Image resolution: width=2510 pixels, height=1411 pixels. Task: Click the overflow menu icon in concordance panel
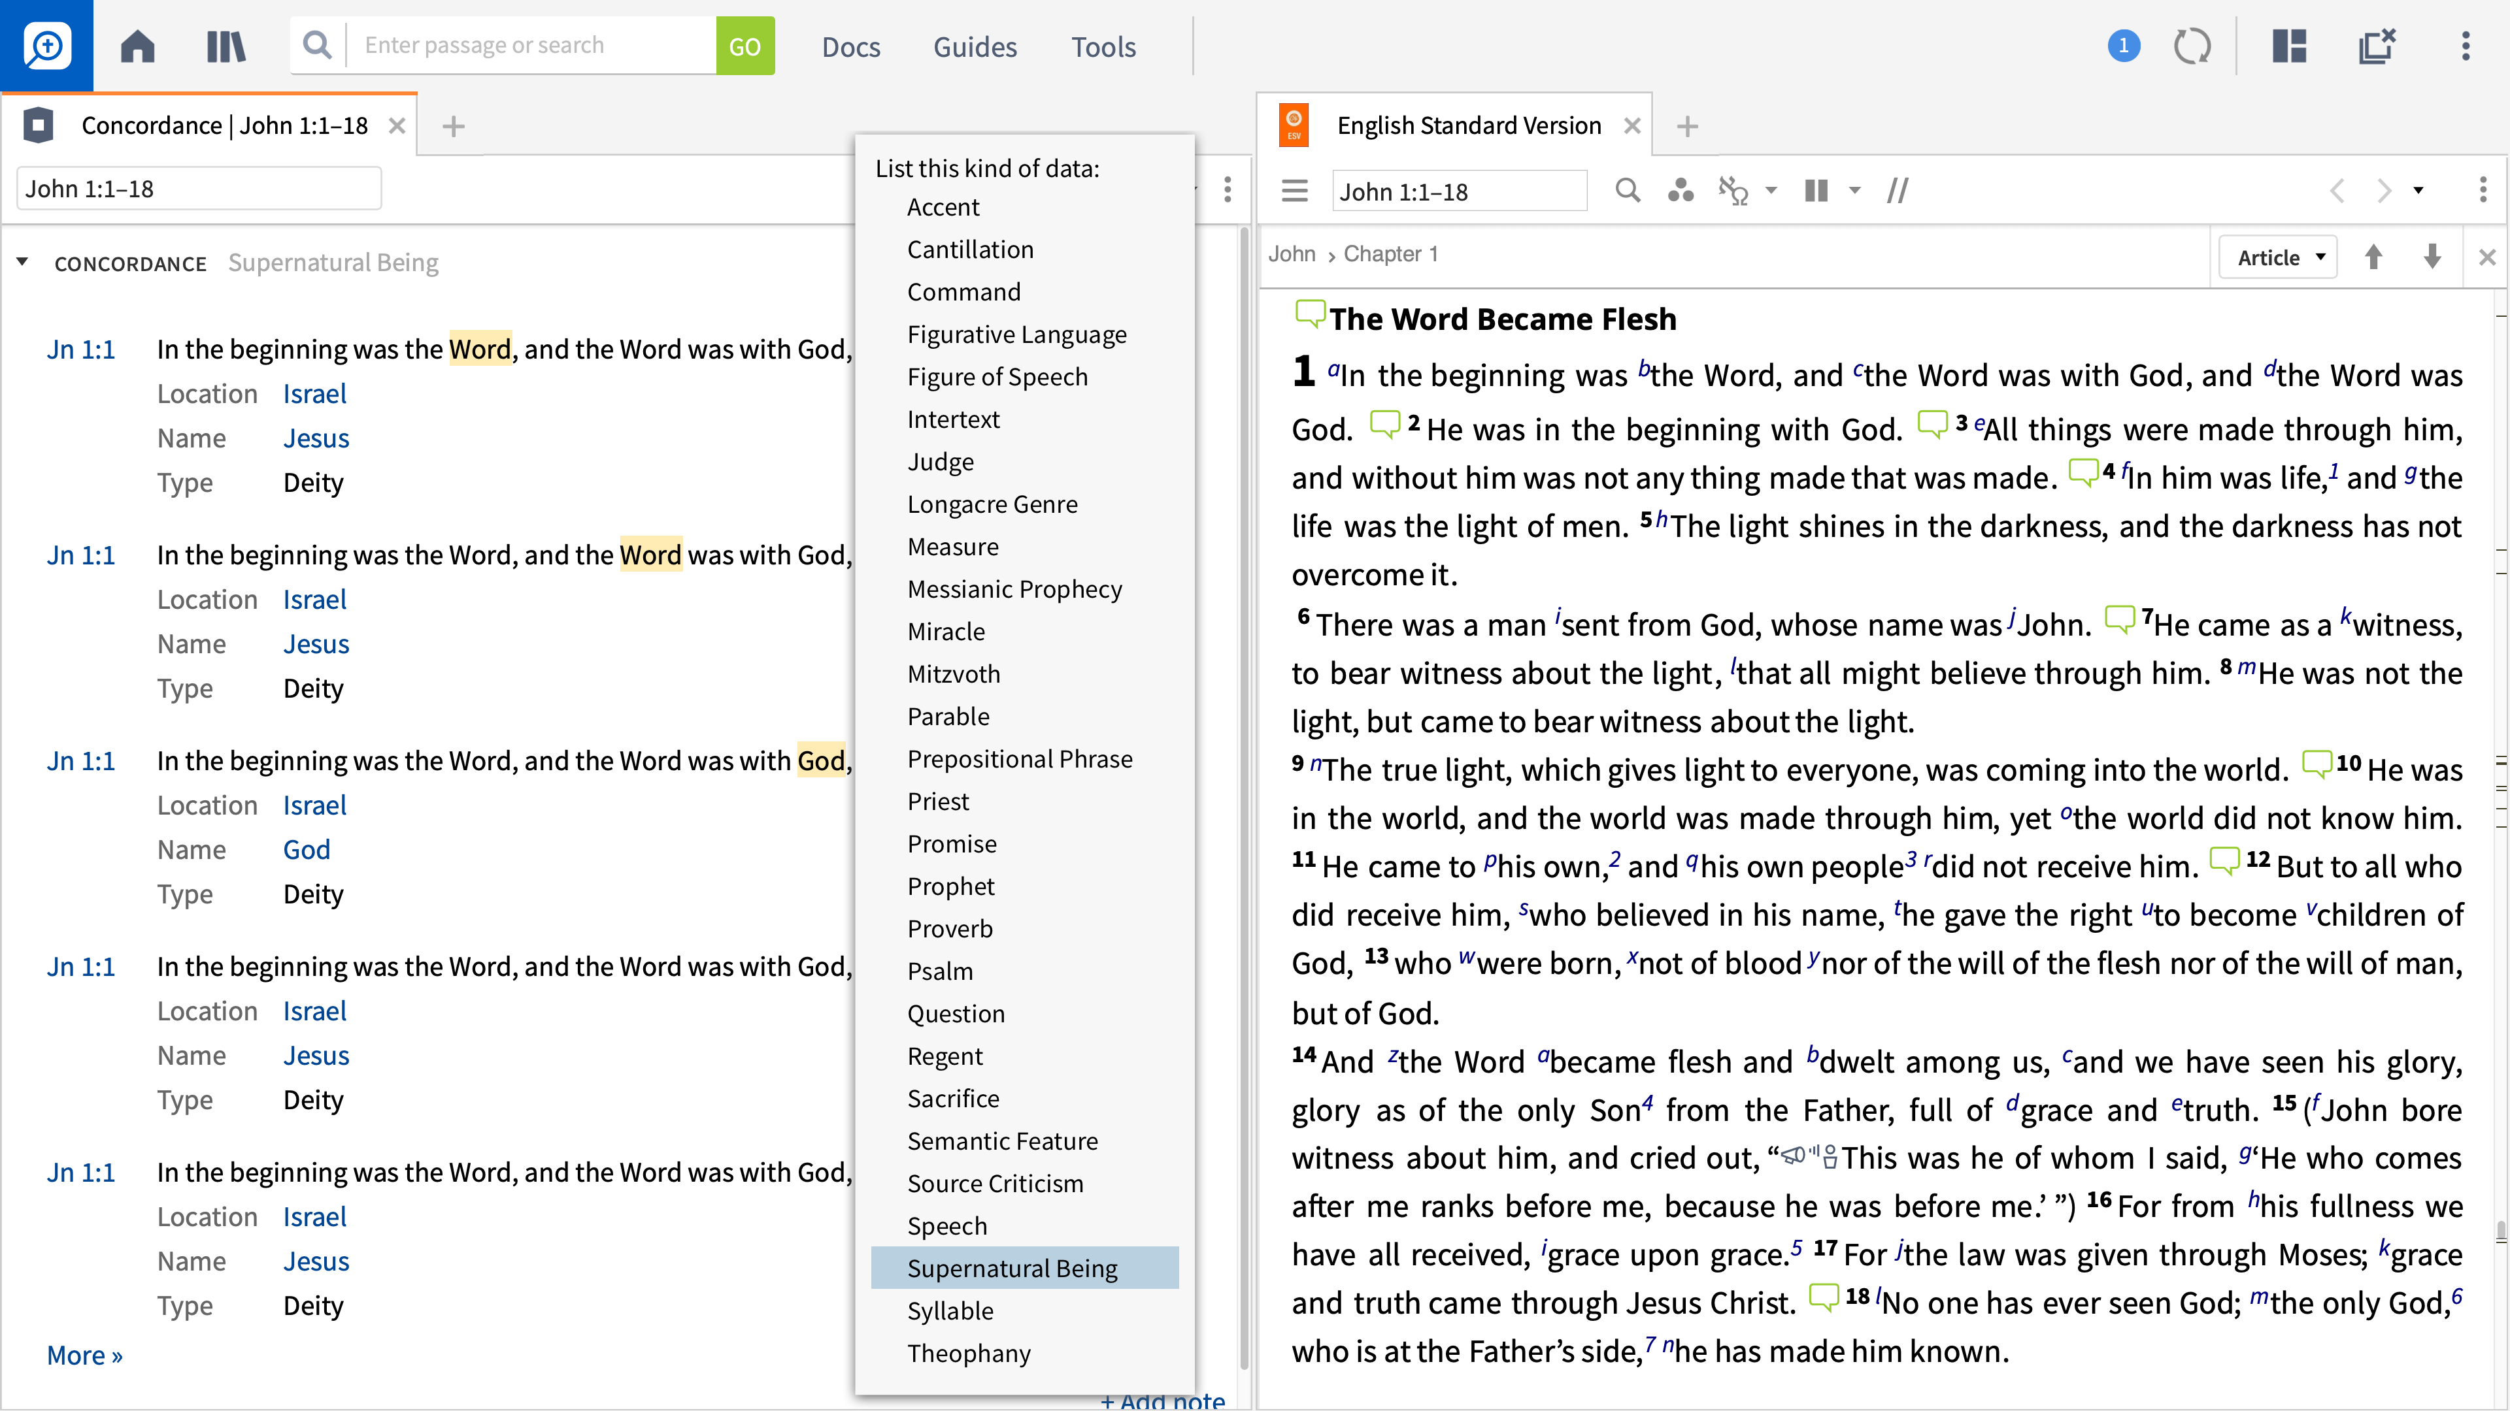click(x=1228, y=189)
